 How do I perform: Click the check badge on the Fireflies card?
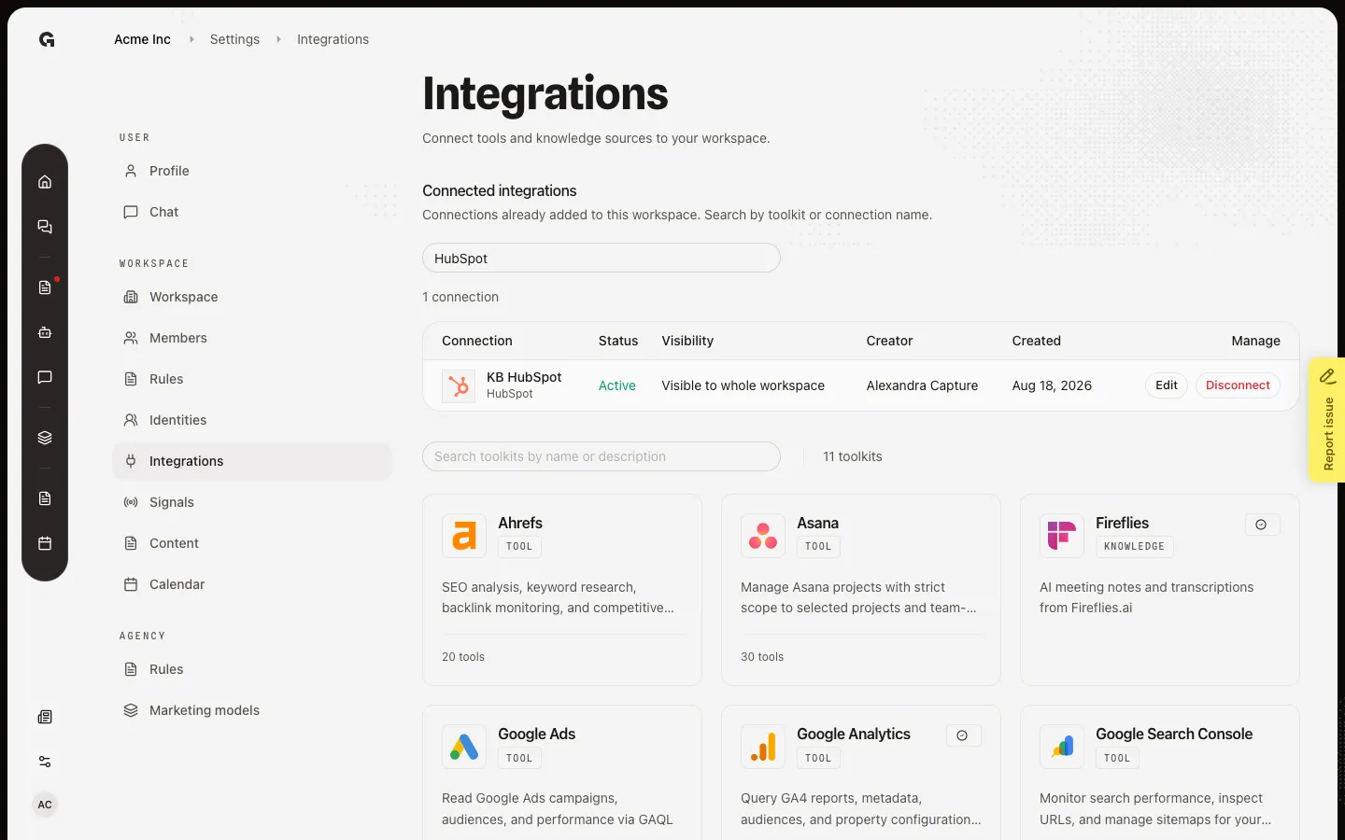click(1262, 525)
